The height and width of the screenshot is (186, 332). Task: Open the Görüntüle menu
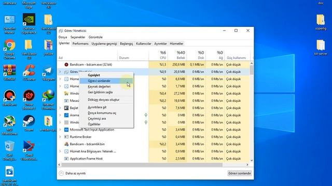95,37
